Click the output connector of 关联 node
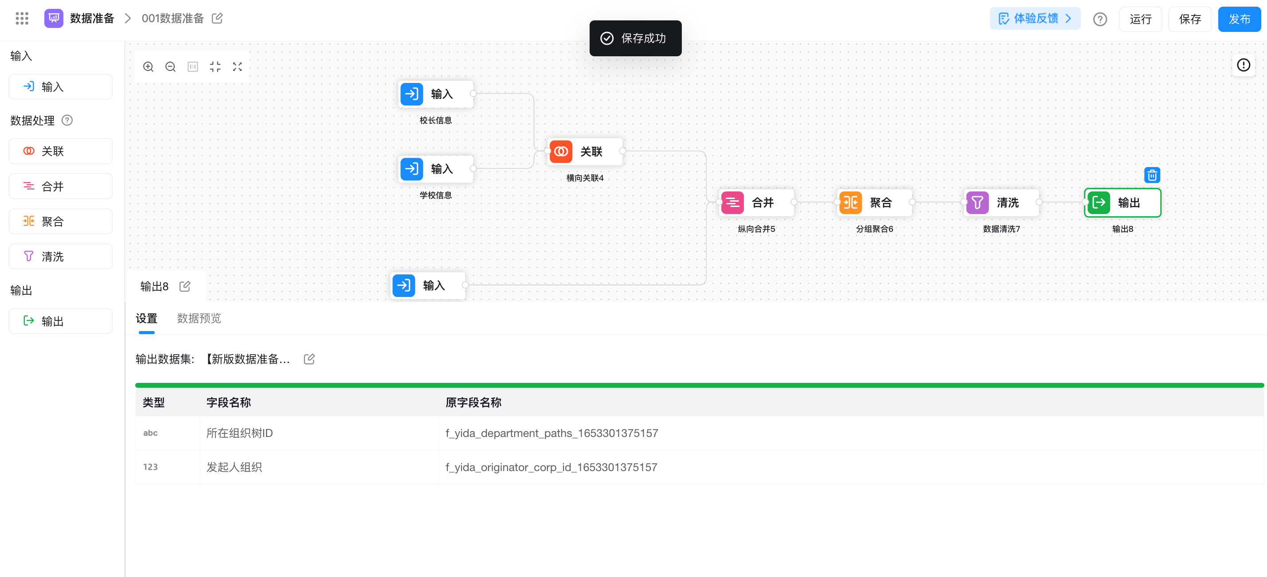 623,152
